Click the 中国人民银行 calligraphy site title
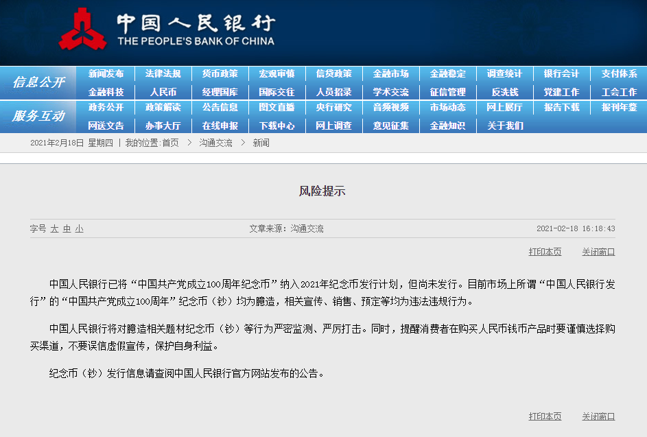The width and height of the screenshot is (647, 437). pyautogui.click(x=196, y=23)
